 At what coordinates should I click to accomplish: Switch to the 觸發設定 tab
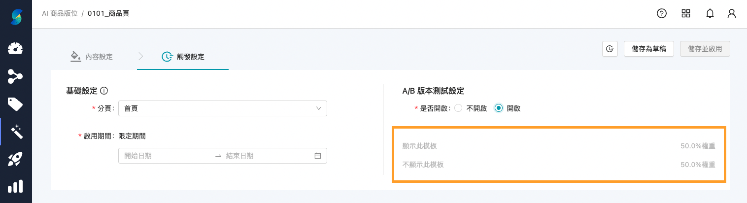[x=183, y=57]
